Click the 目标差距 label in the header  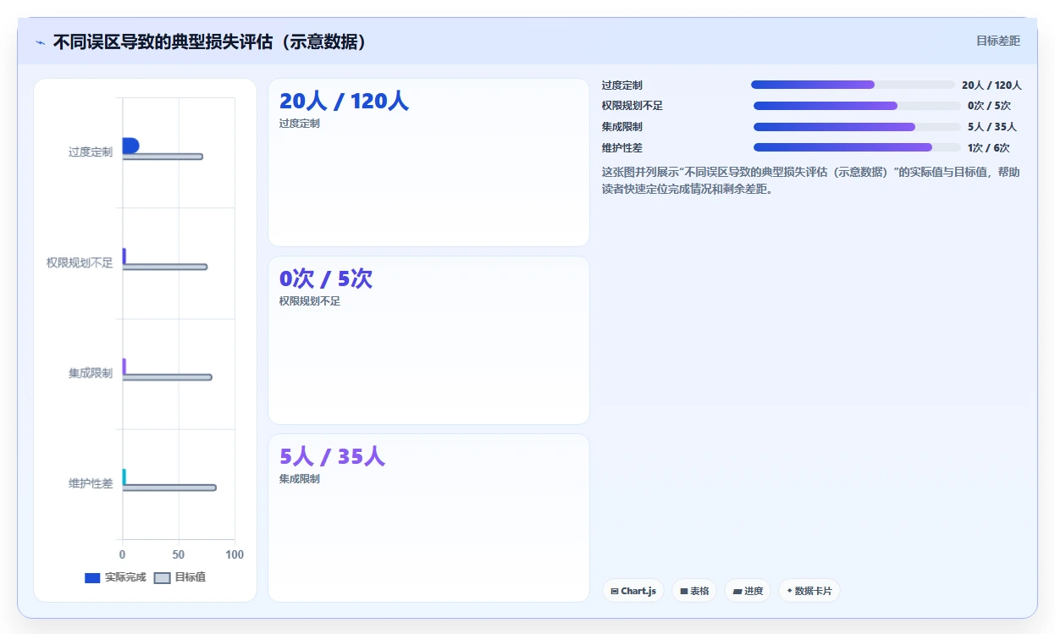coord(998,41)
